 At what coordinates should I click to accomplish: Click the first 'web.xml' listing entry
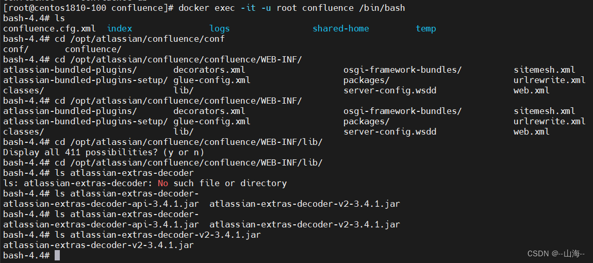532,90
